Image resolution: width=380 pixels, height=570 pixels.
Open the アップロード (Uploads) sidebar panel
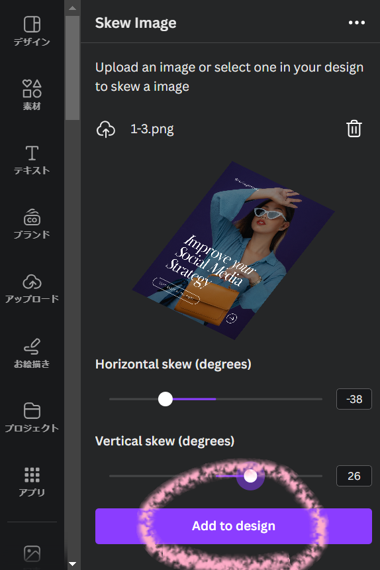tap(32, 288)
